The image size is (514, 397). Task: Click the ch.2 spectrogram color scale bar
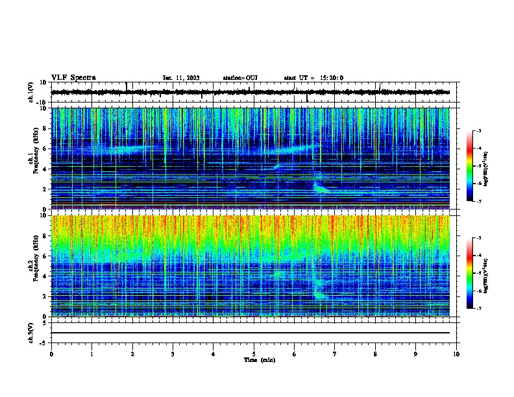click(469, 273)
